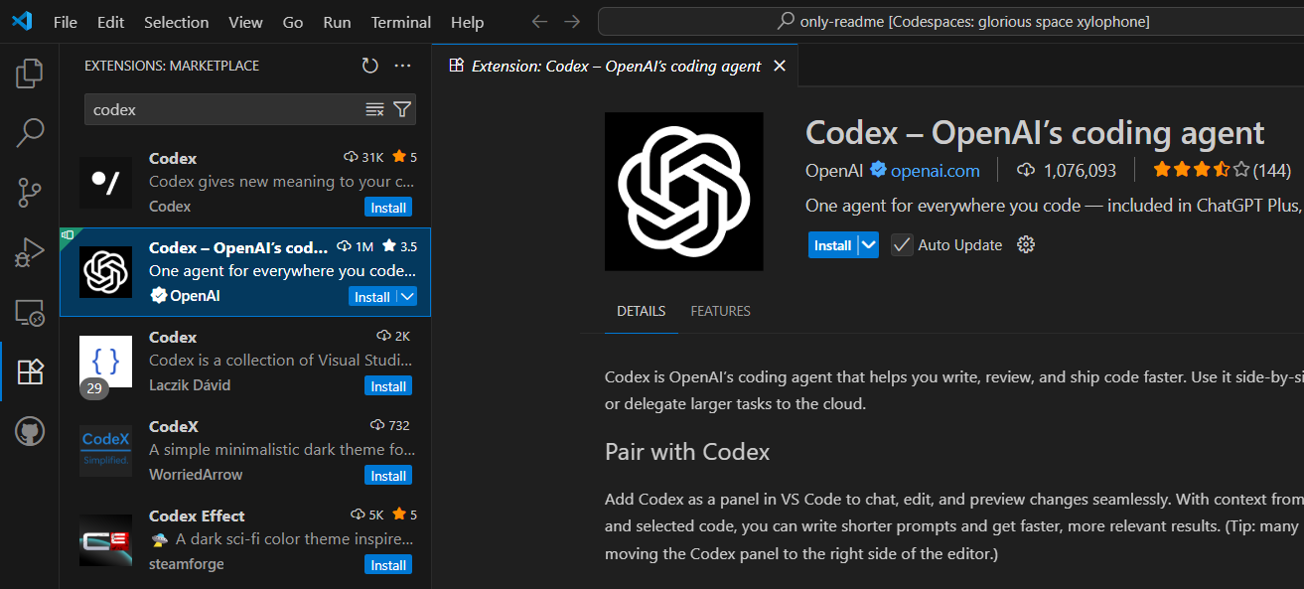This screenshot has width=1304, height=589.
Task: Install the Codex Effect theme extension
Action: point(387,565)
